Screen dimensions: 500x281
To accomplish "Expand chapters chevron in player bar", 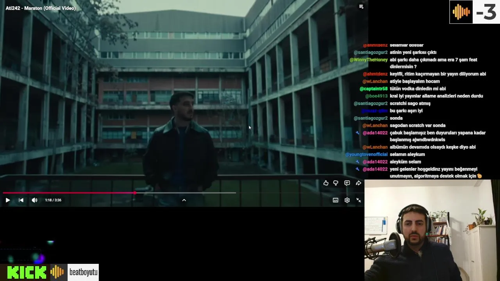I will click(184, 200).
